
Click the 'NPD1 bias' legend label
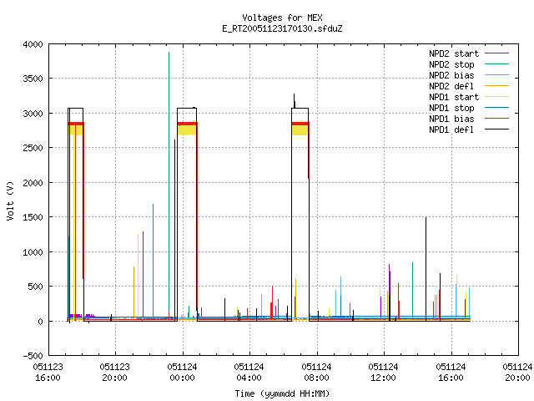(x=451, y=119)
